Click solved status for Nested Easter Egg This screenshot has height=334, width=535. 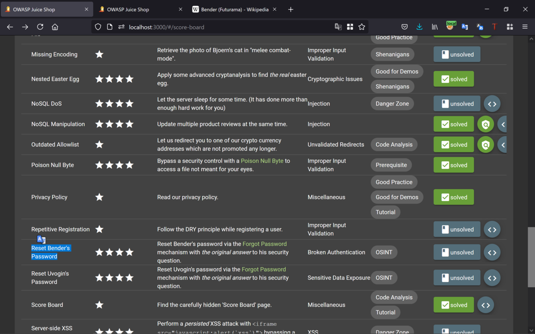(454, 79)
